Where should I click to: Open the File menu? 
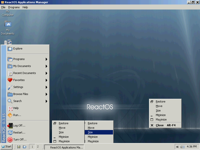point(3,7)
